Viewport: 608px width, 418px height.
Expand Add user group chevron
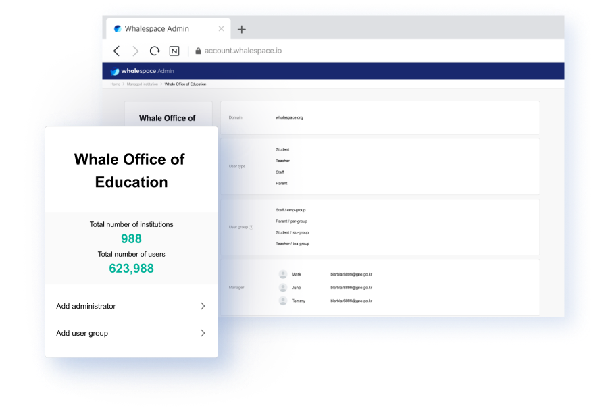pos(202,333)
